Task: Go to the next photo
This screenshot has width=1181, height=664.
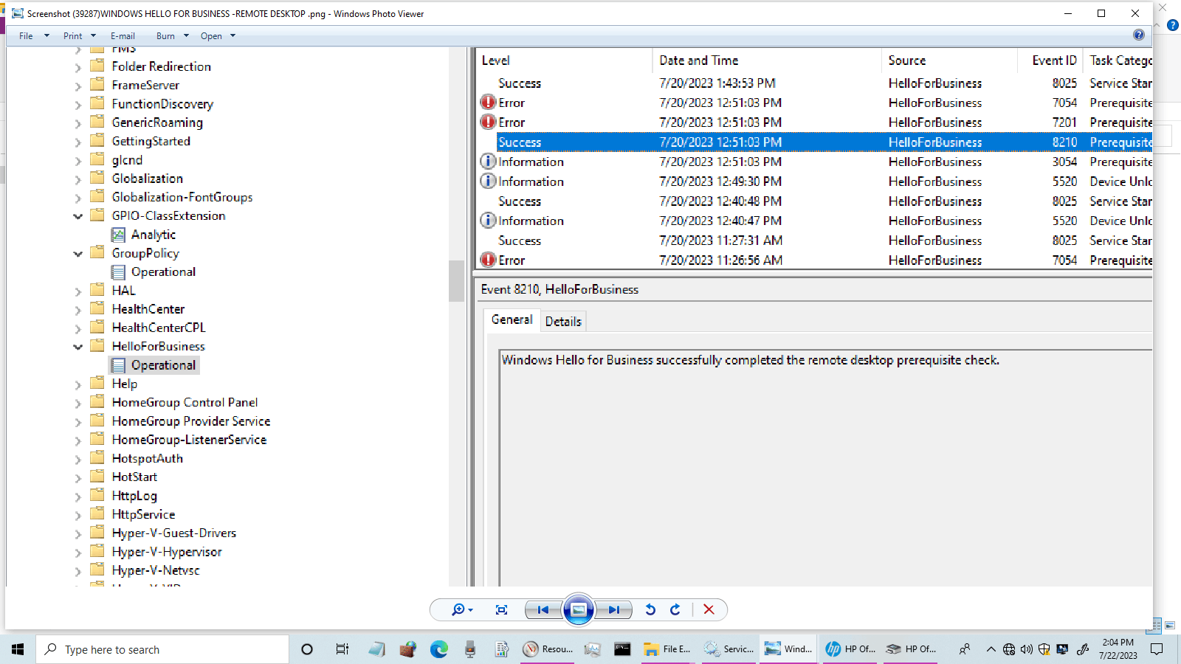Action: pos(614,609)
